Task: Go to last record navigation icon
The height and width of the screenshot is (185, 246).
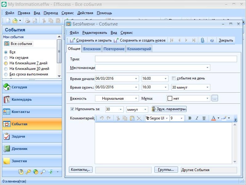Action: pos(194,40)
